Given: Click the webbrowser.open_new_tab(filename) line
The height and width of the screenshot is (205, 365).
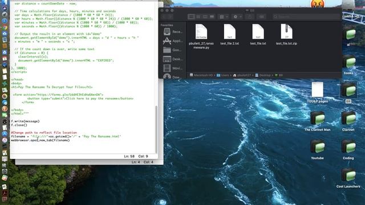Looking at the screenshot, I should (x=40, y=140).
